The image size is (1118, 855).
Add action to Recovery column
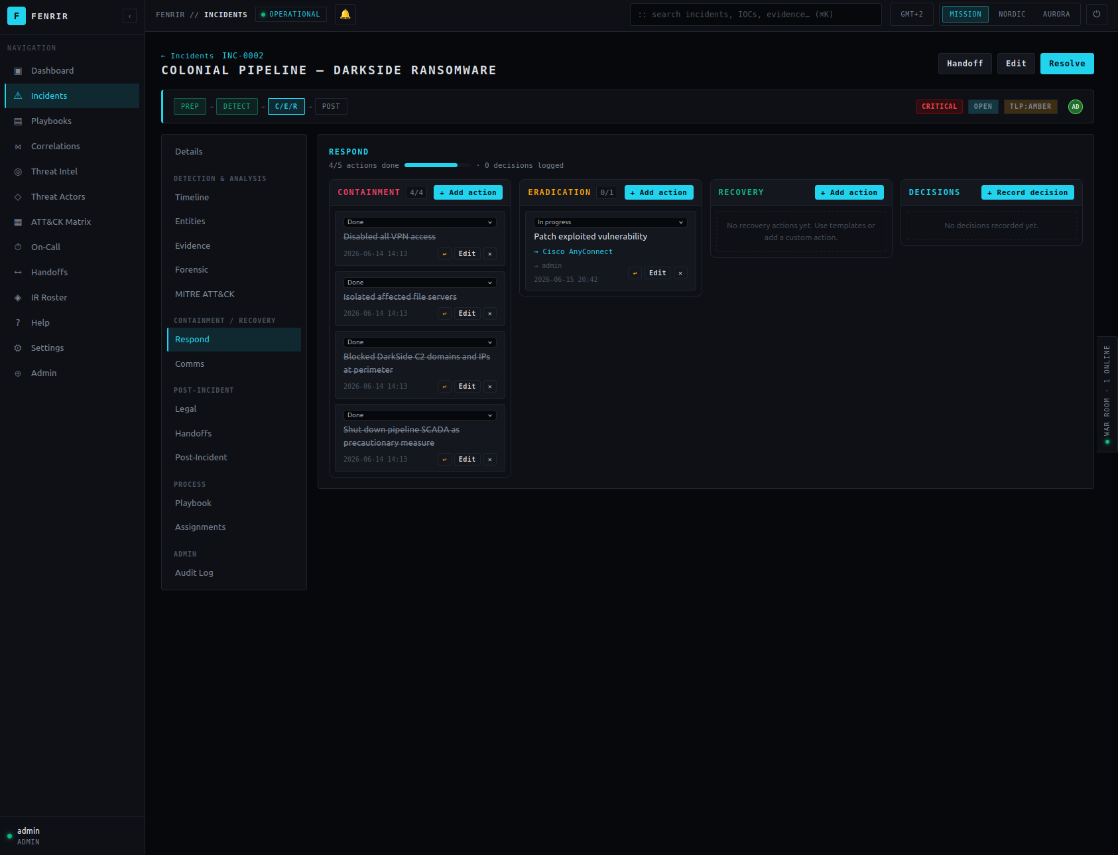pos(849,192)
